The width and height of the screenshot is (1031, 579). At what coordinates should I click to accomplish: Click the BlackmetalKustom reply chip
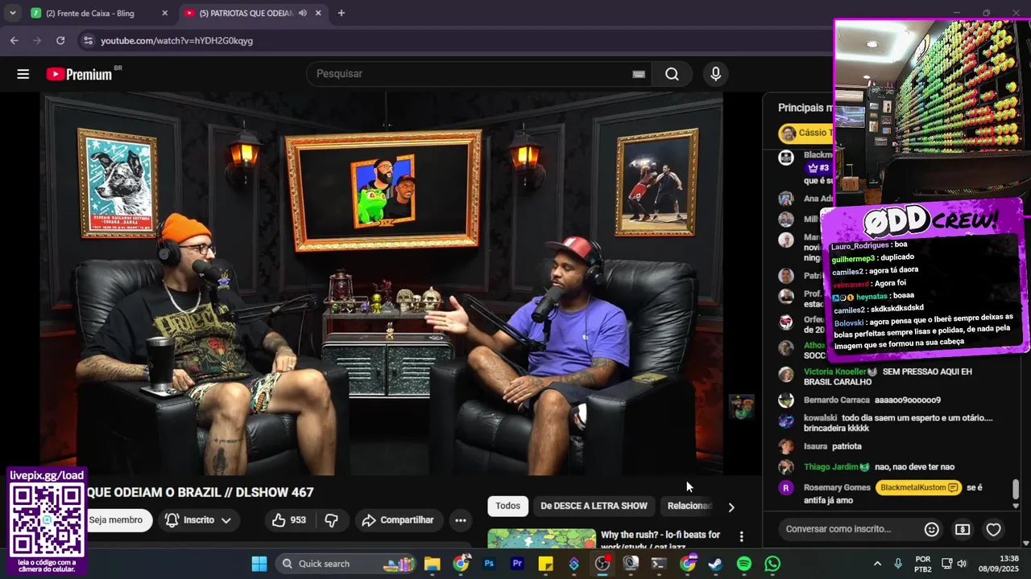(x=919, y=487)
